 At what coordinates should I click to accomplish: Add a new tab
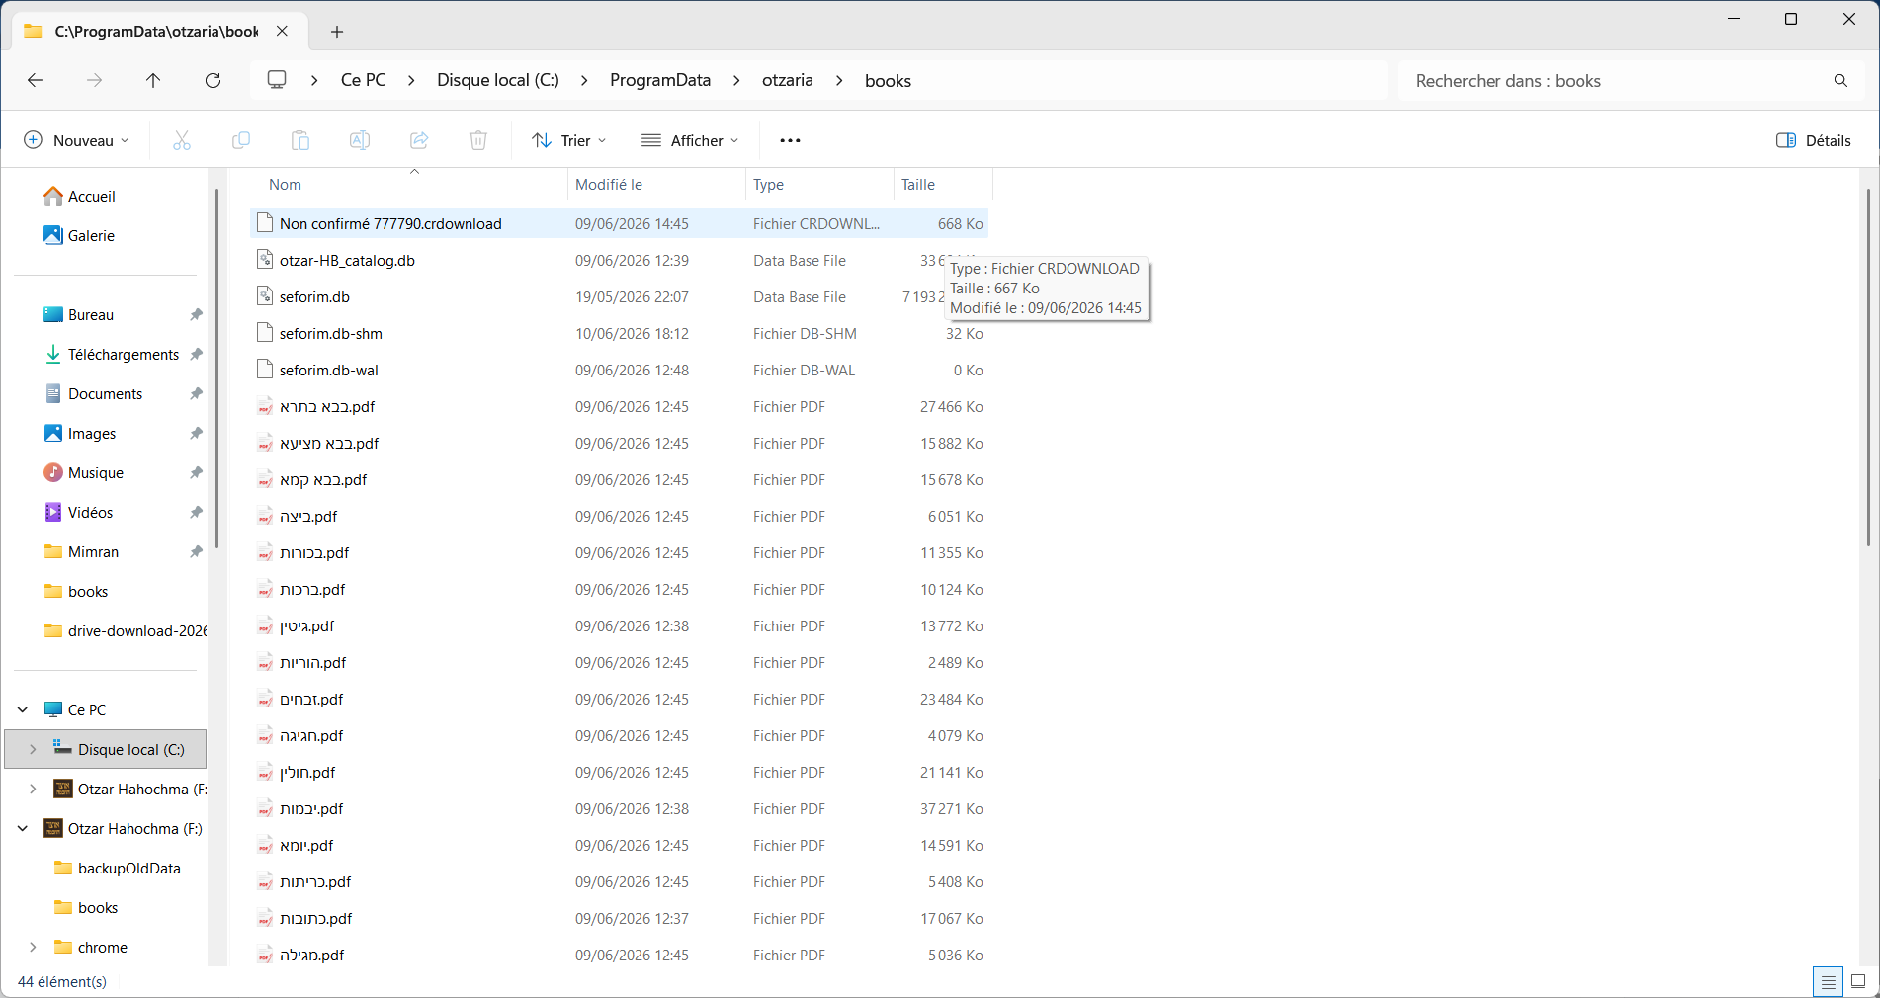tap(337, 32)
